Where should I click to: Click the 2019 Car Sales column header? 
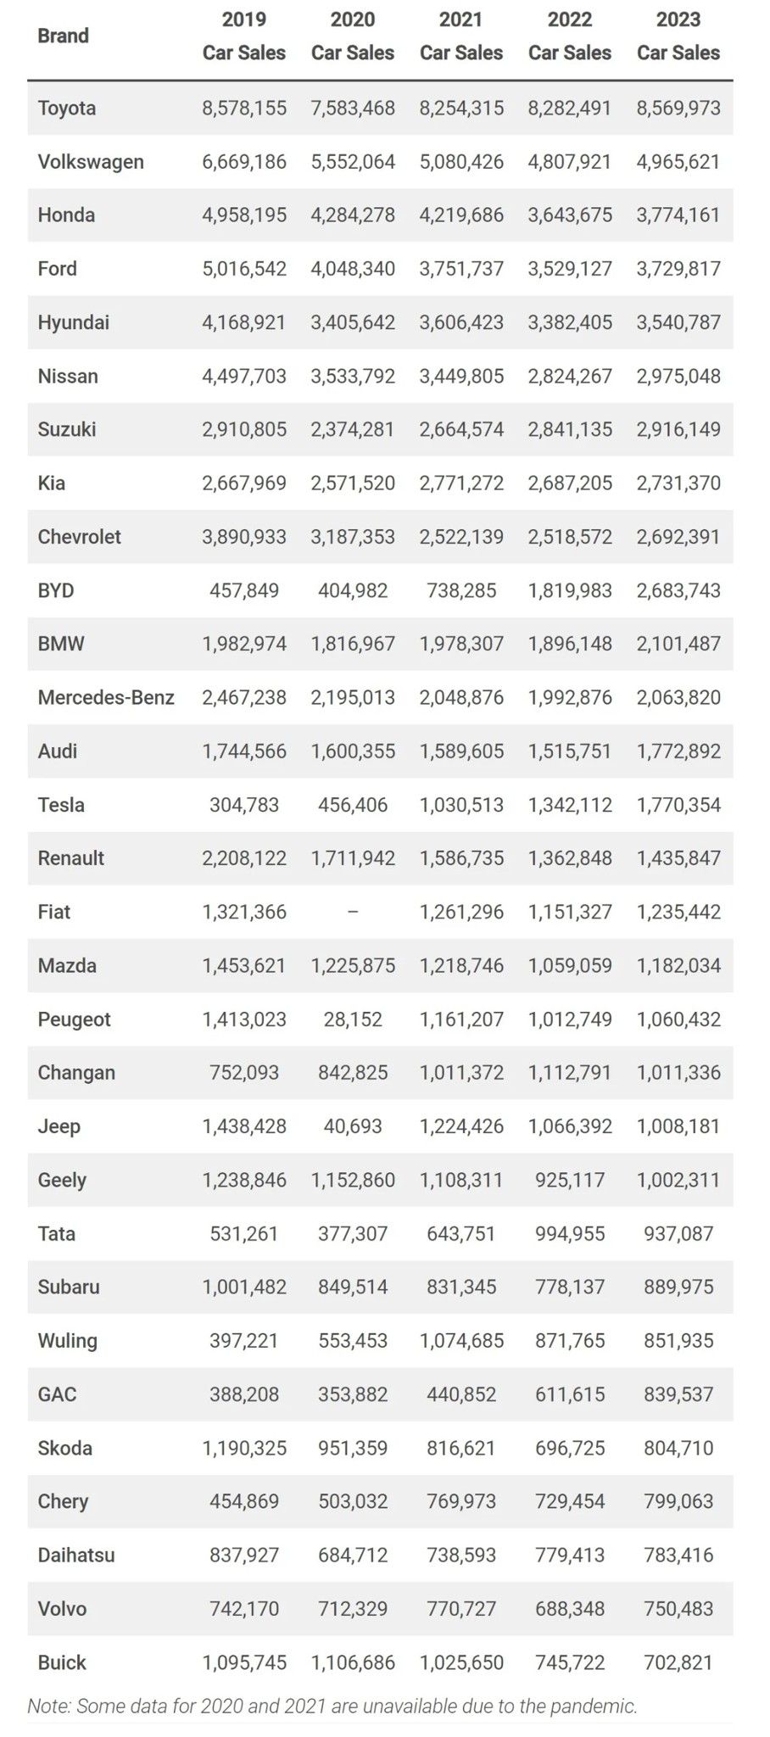click(x=244, y=36)
